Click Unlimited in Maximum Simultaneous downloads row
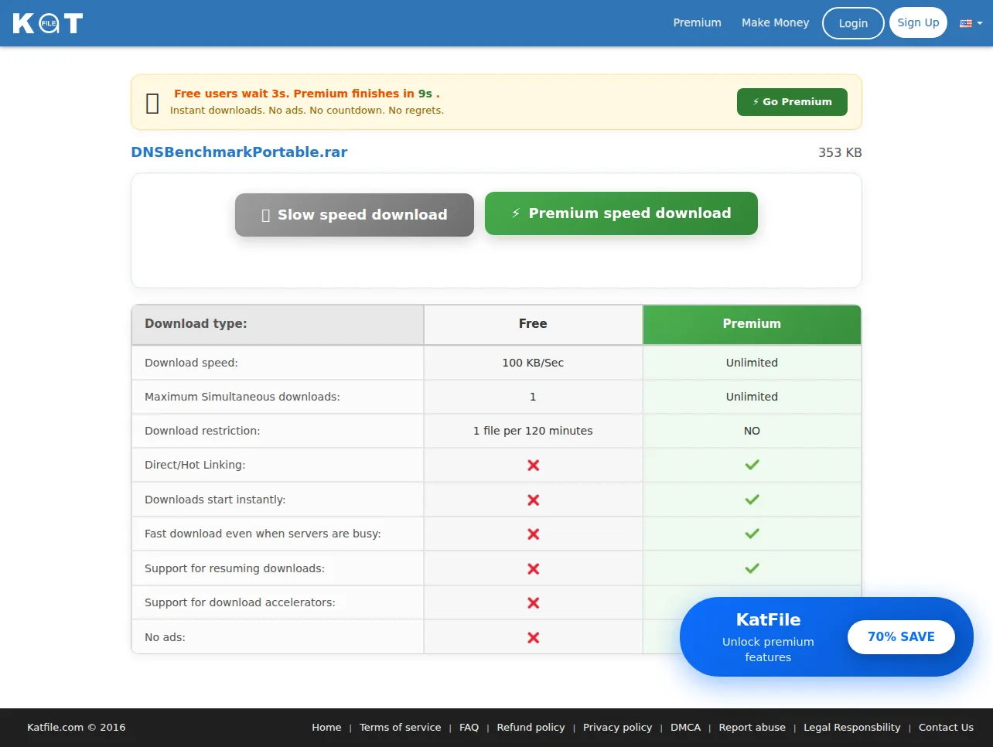 pos(752,397)
